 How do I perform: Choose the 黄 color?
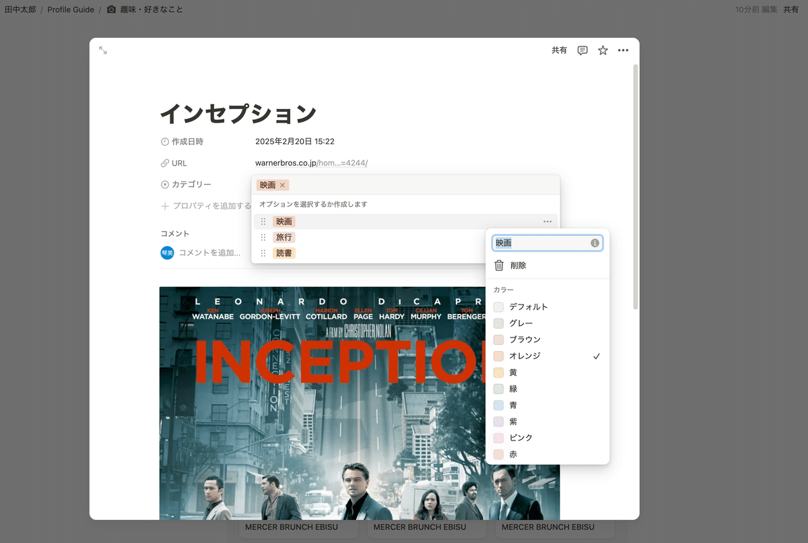[547, 373]
